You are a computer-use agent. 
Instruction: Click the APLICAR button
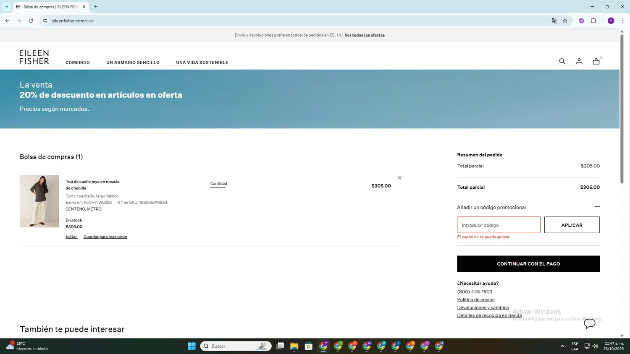pyautogui.click(x=572, y=225)
